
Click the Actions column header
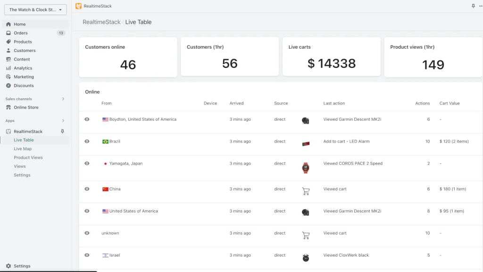click(x=422, y=103)
